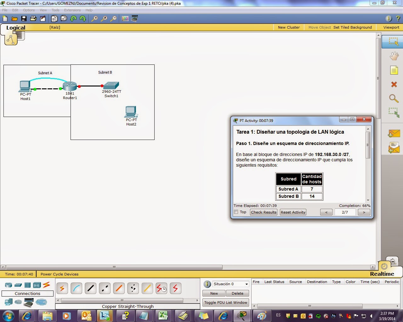Select the Inspect magnifier tool

(394, 98)
